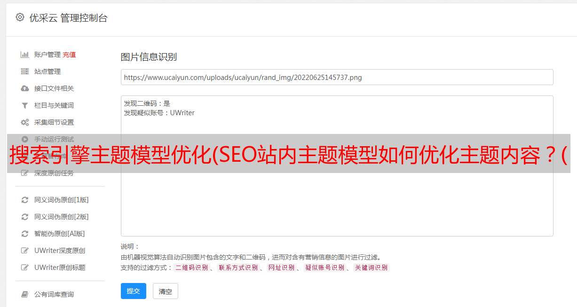Click the 发现二维码：是 result line
Screen dimensions: 577x307
click(147, 103)
